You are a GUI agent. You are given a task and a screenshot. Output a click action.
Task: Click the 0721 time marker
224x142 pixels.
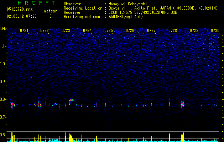pyautogui.click(x=24, y=30)
